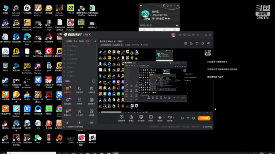Open the YY window home tab icon
275x154 pixels.
(x=144, y=30)
